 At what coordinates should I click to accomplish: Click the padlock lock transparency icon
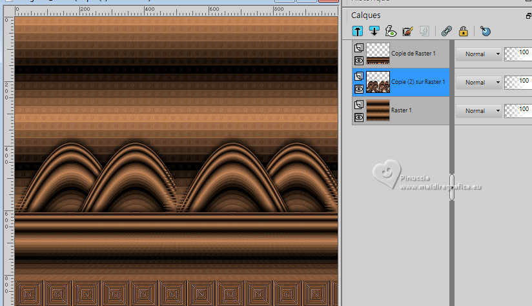pos(463,30)
